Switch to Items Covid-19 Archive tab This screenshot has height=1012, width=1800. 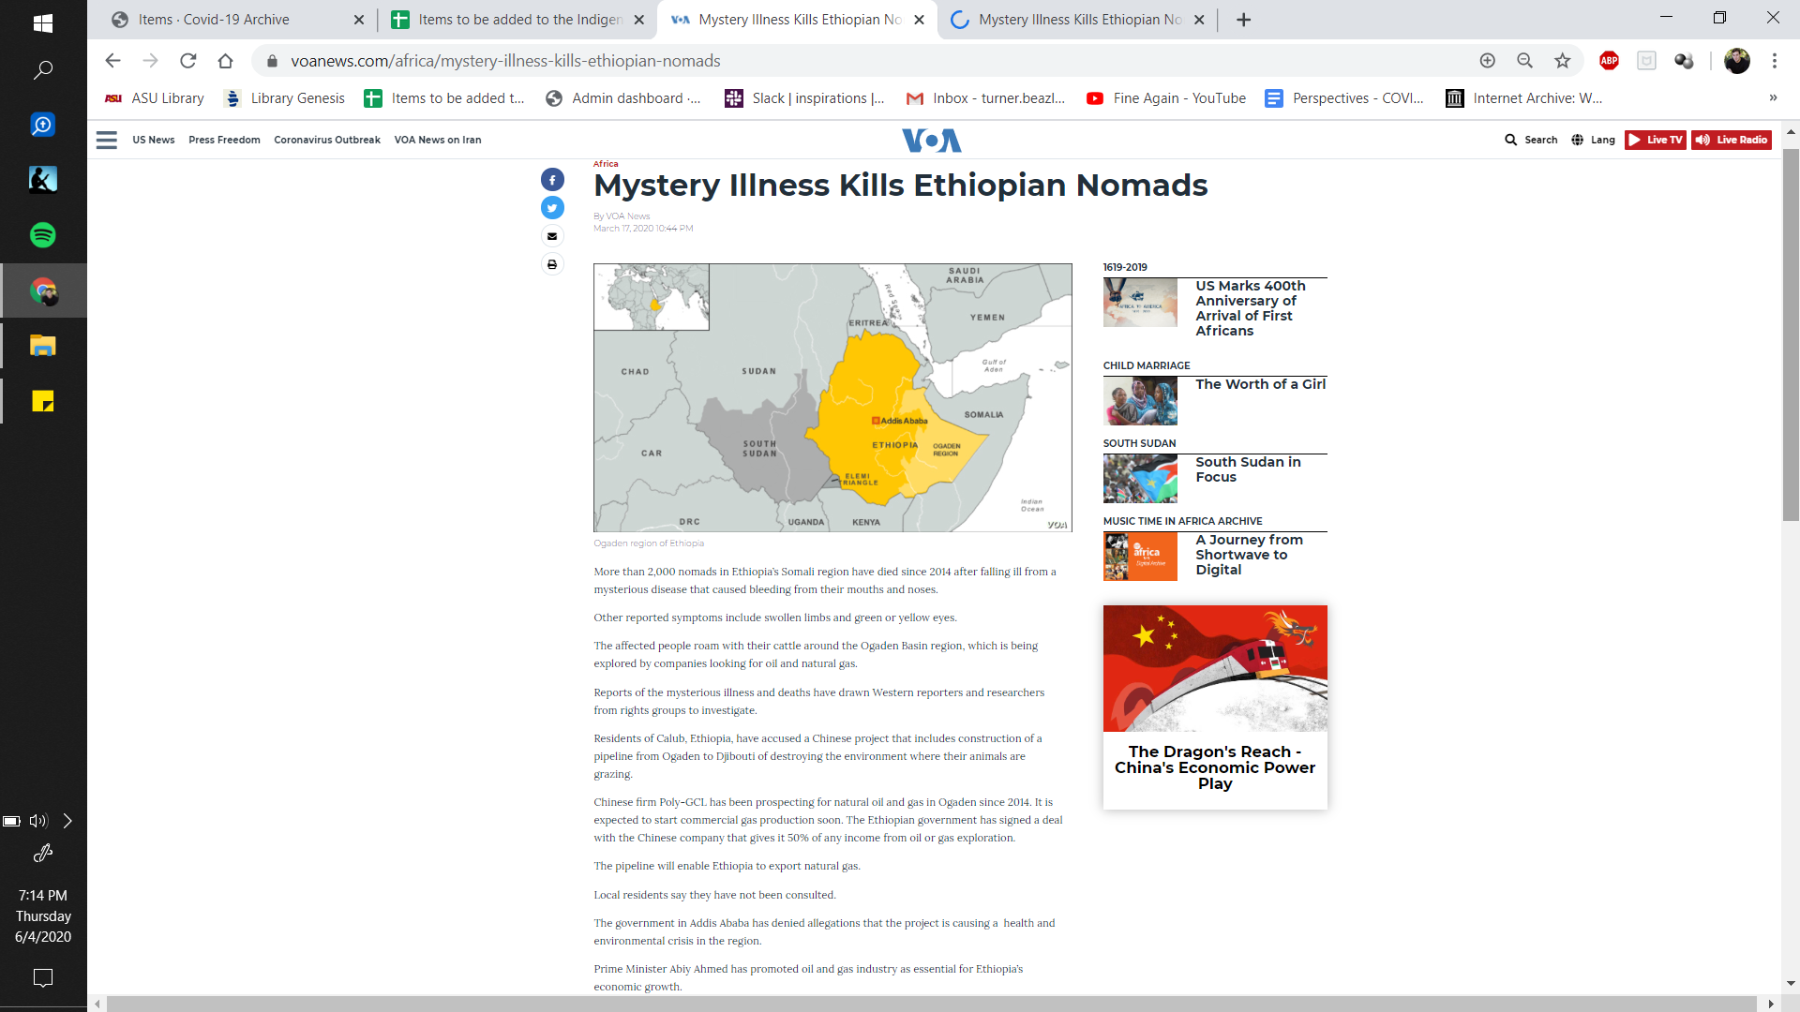coord(214,20)
